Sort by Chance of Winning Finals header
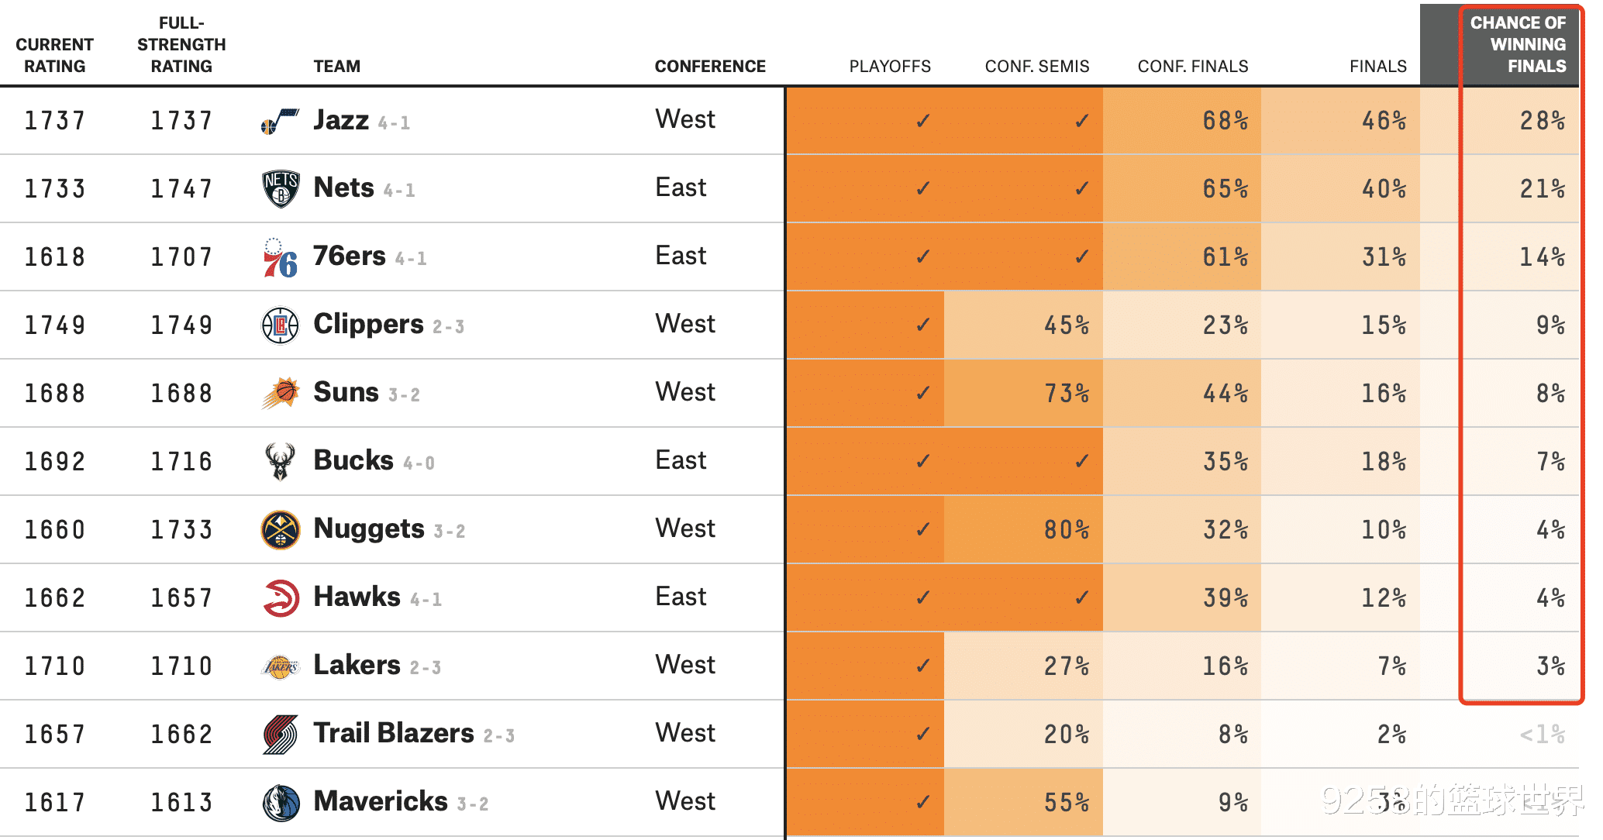1603x840 pixels. point(1518,44)
